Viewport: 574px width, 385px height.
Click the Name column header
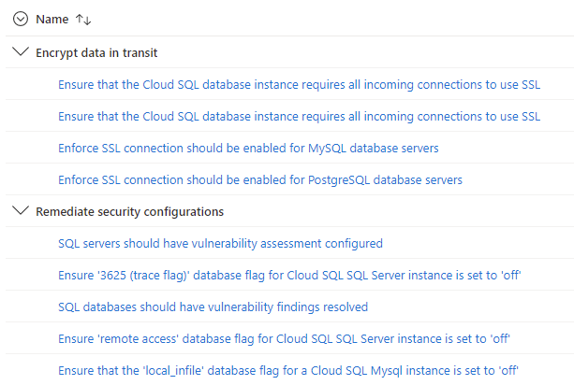(52, 19)
